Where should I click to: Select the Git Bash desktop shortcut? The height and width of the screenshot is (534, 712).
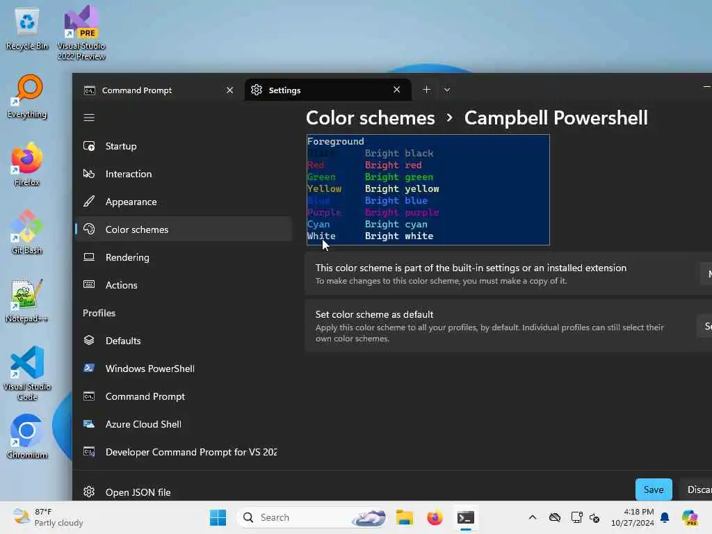click(27, 232)
